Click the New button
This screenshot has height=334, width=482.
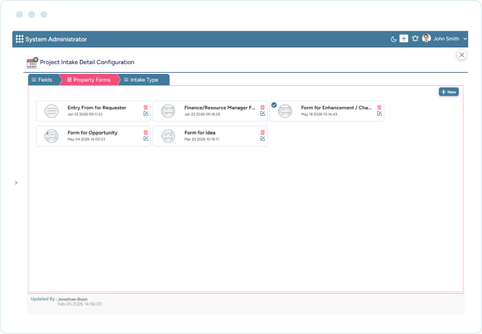(x=448, y=92)
